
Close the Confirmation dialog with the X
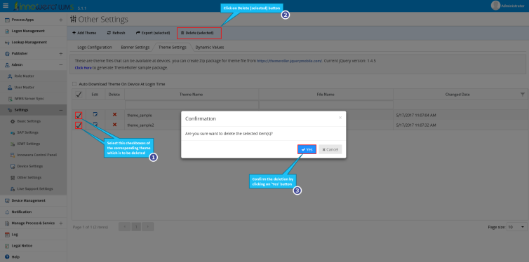340,118
